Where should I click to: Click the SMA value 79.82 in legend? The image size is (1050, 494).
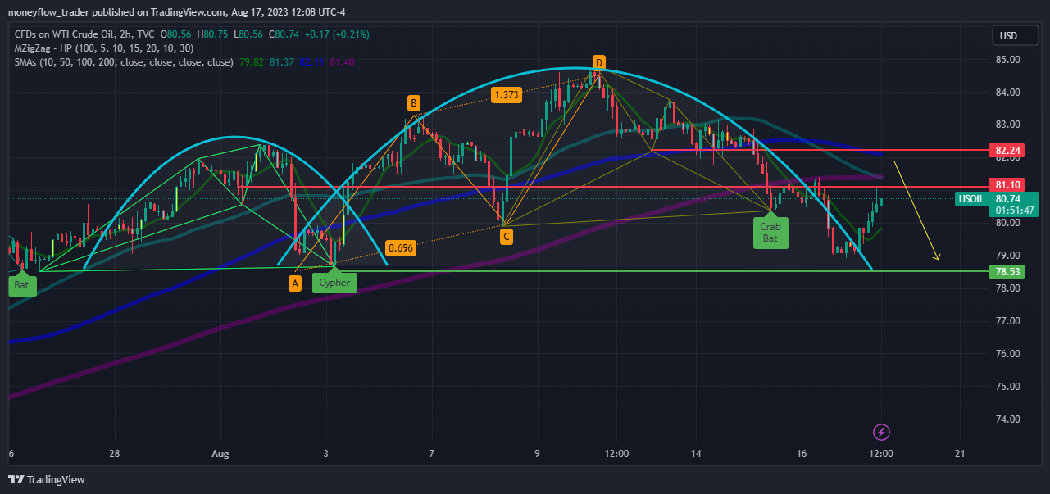click(x=251, y=62)
